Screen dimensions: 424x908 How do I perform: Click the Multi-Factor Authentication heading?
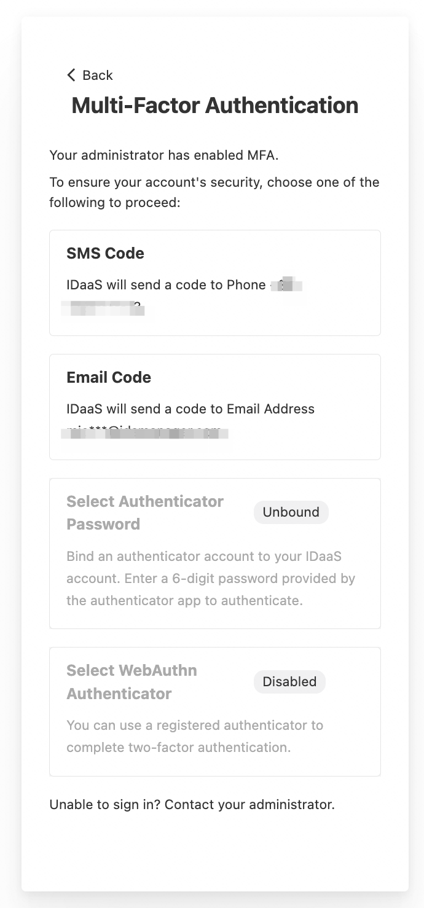click(214, 105)
